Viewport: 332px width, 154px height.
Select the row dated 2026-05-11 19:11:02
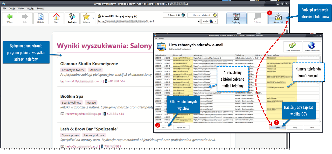[237, 58]
